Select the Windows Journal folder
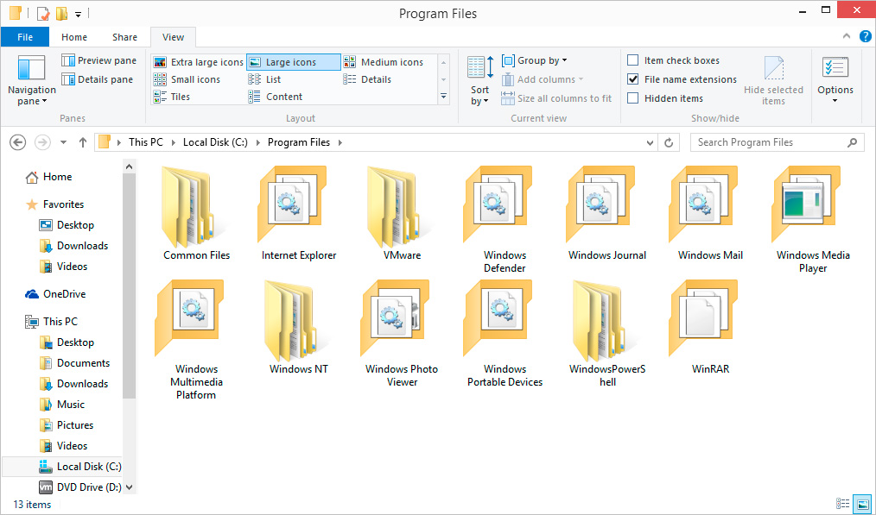Viewport: 876px width, 515px height. point(607,213)
